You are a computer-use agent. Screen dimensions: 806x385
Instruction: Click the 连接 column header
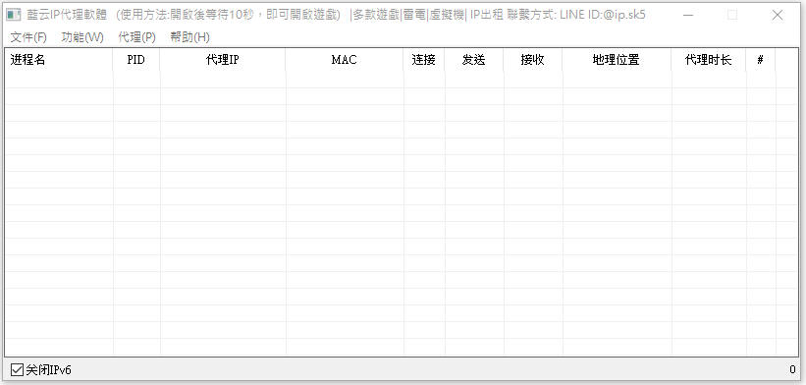click(x=424, y=60)
